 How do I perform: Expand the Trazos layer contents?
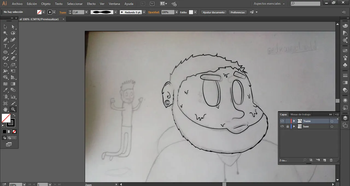294,121
